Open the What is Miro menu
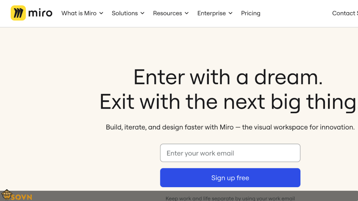 pyautogui.click(x=82, y=13)
